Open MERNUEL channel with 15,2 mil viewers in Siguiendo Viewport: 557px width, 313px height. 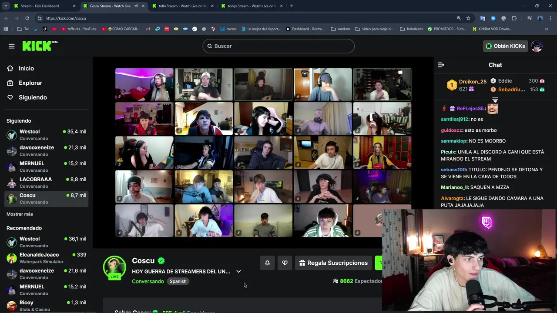pyautogui.click(x=46, y=166)
